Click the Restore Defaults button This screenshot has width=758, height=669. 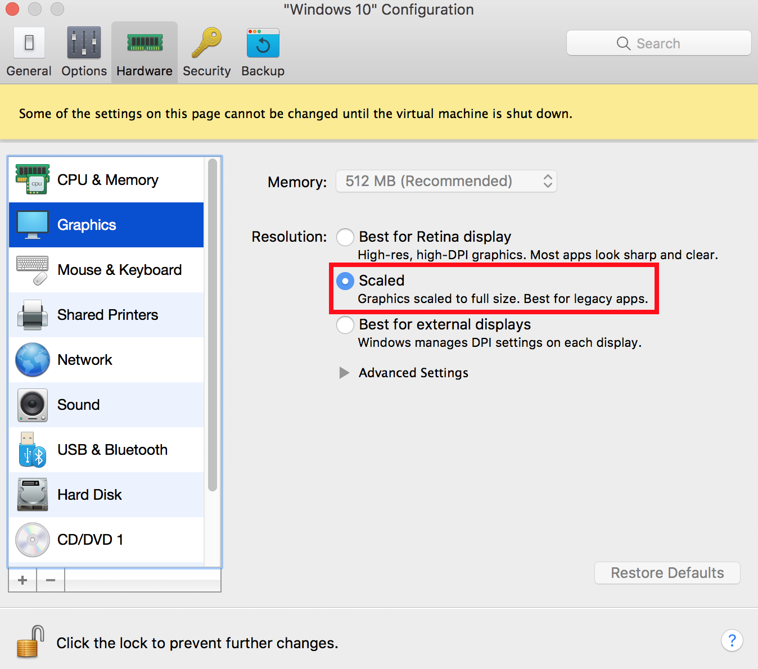click(667, 573)
